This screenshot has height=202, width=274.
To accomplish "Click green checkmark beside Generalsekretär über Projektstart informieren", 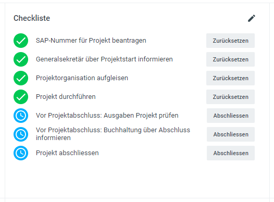I will (21, 59).
